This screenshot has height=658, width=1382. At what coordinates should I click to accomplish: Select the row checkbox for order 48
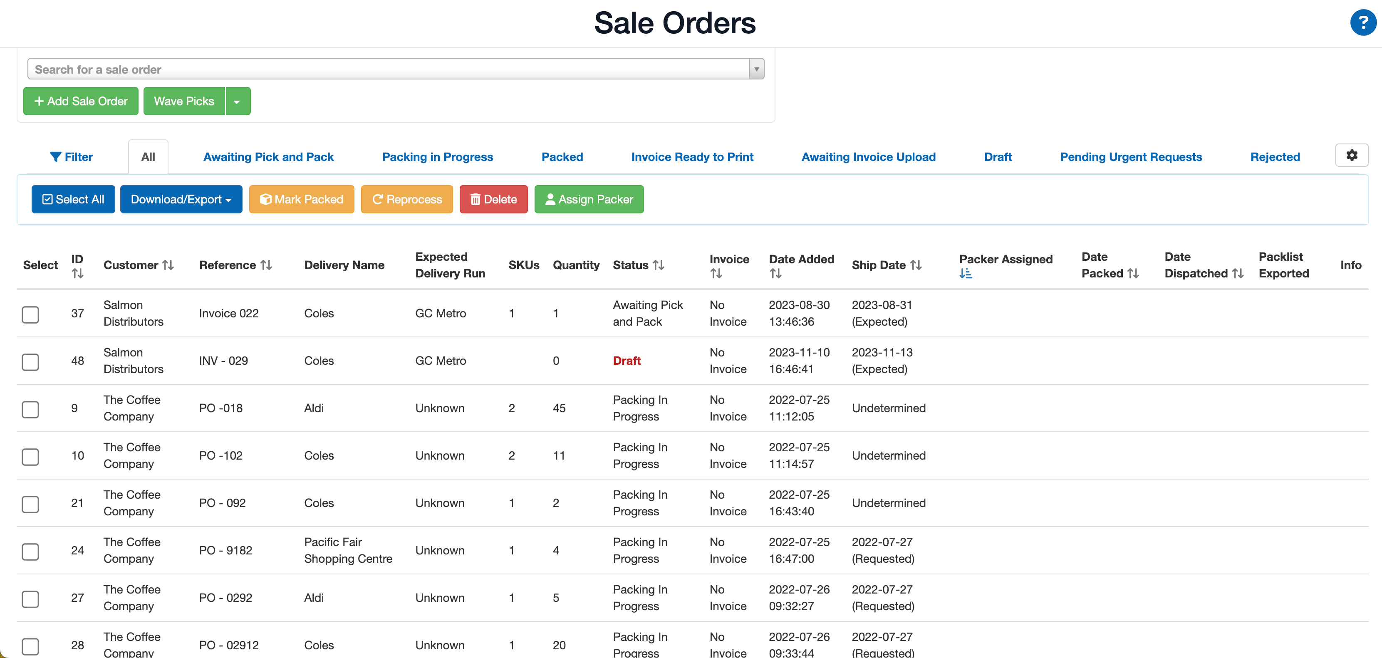click(31, 362)
